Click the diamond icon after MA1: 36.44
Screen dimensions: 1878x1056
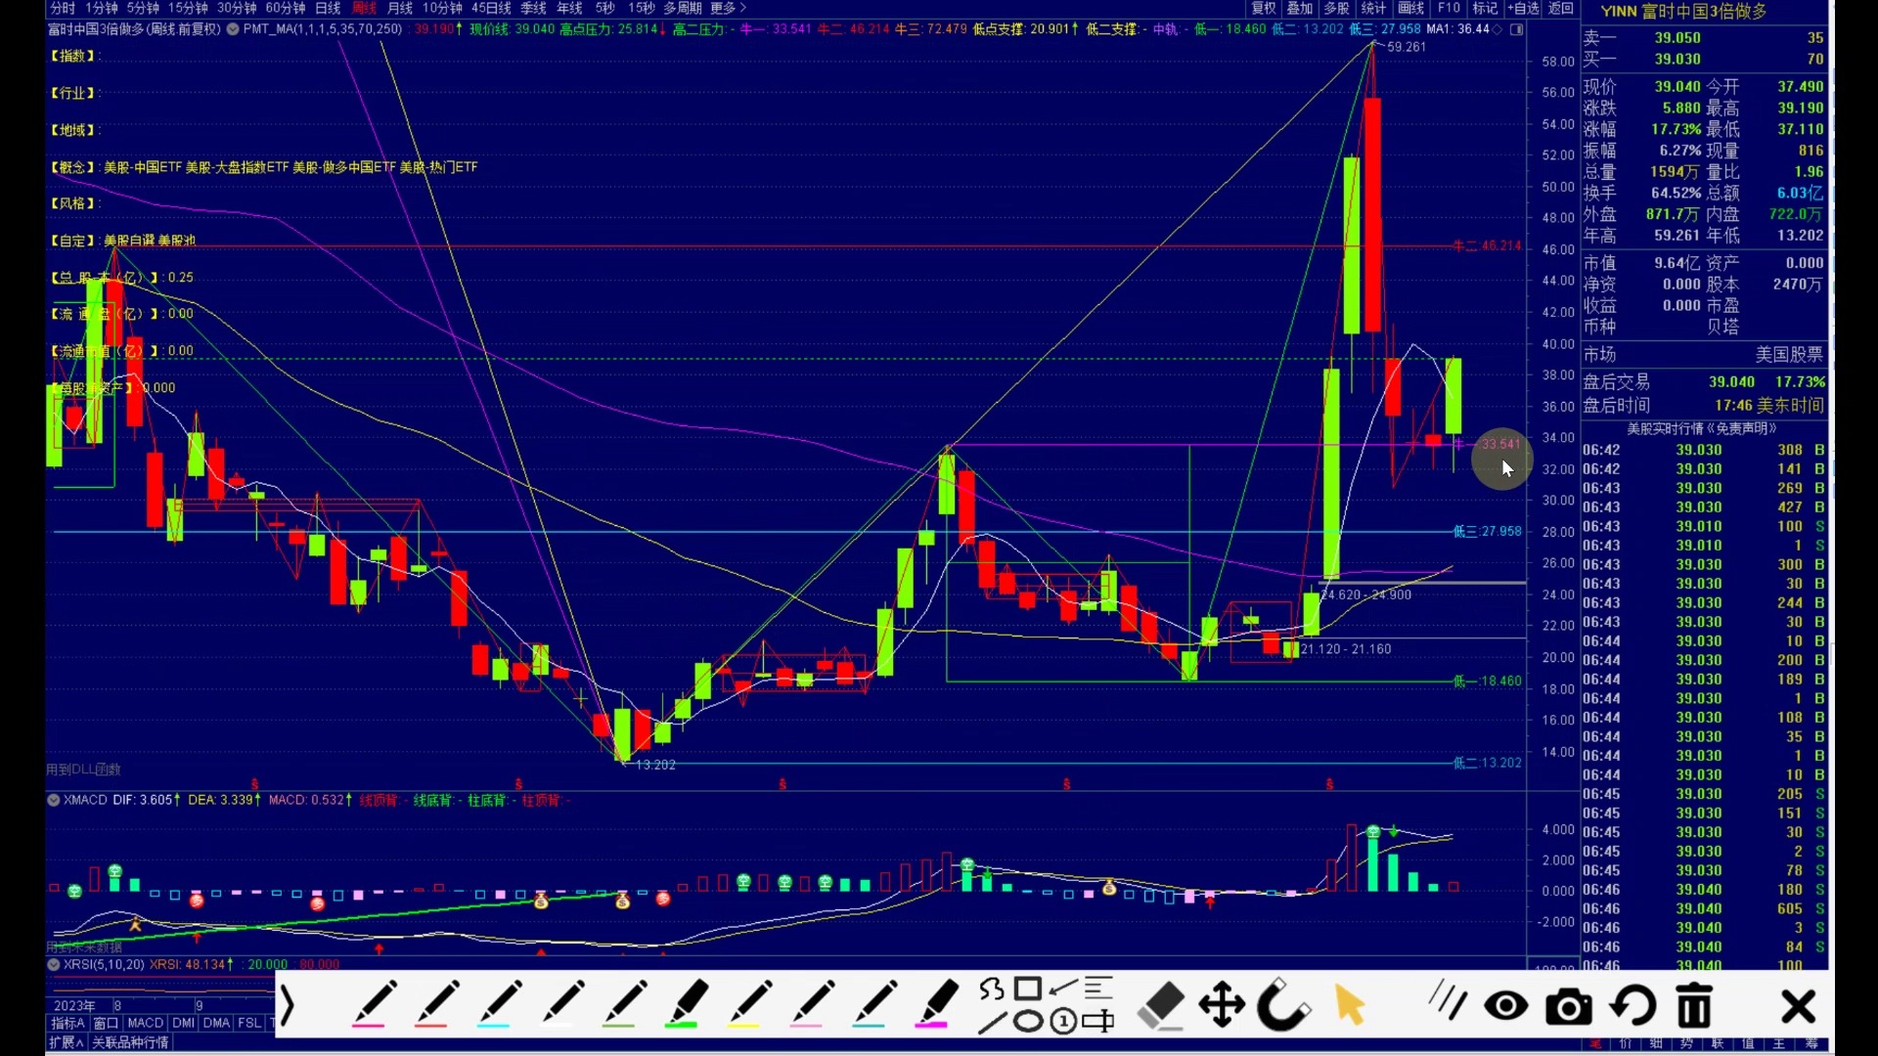point(1498,29)
